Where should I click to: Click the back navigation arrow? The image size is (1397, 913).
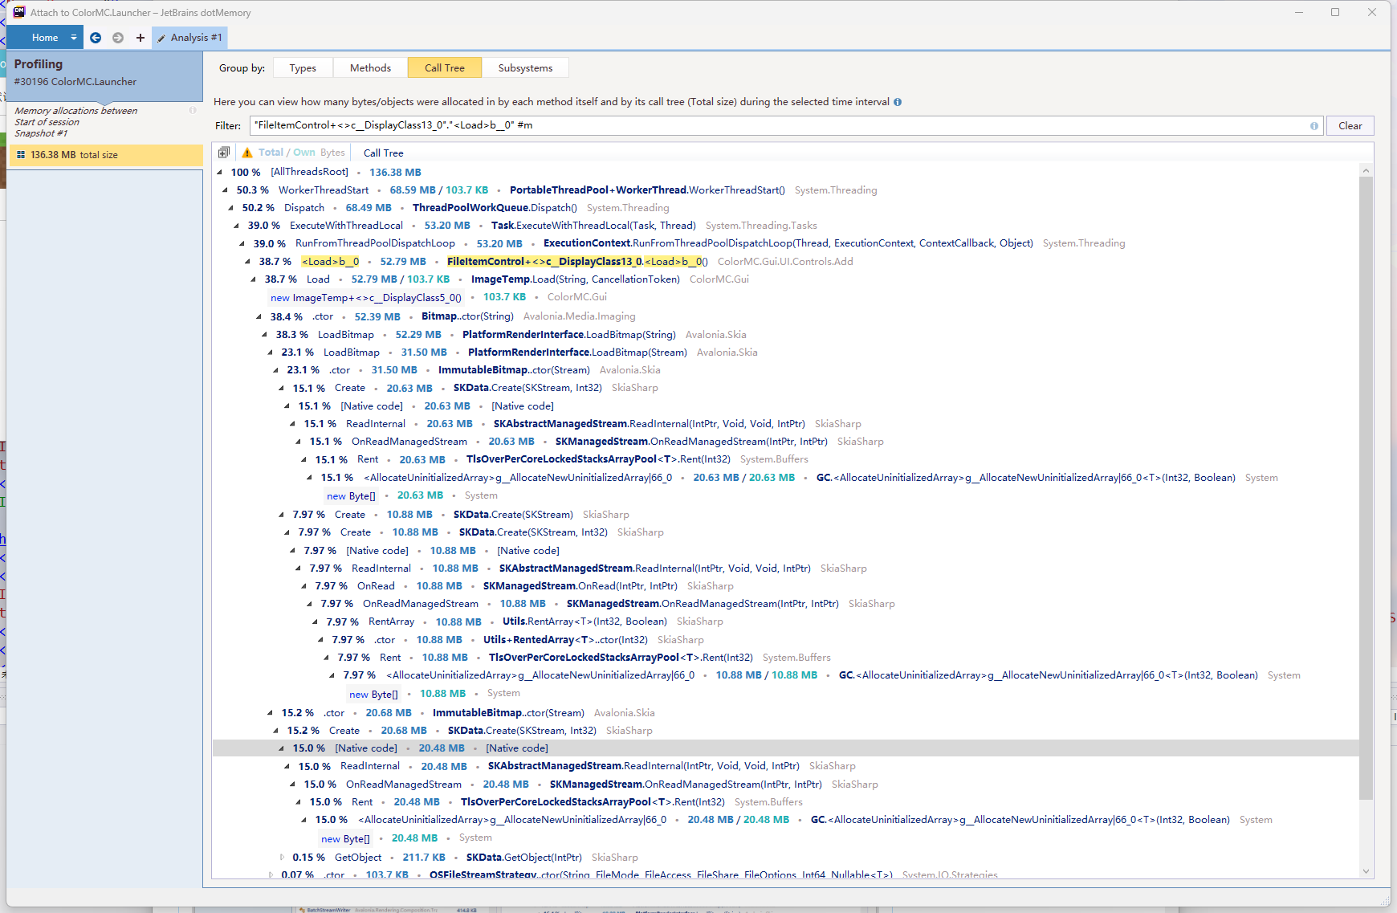95,37
